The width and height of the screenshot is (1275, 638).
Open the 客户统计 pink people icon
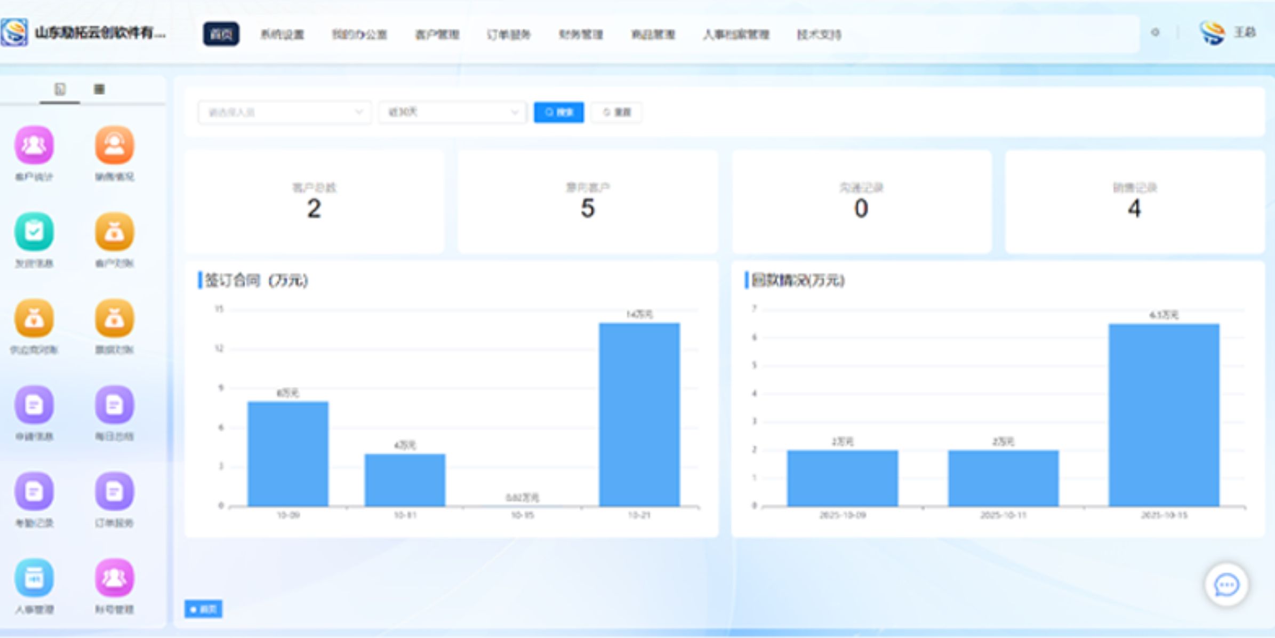pos(34,146)
